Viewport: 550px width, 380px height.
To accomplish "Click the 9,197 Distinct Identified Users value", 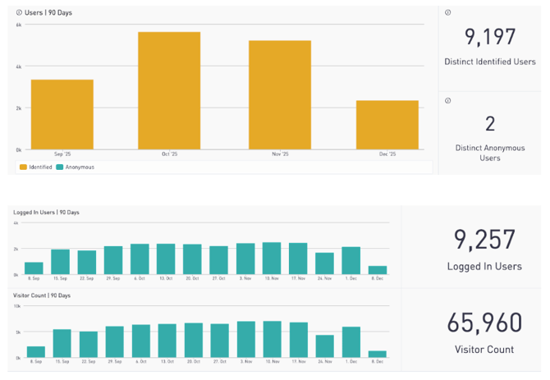I will coord(490,37).
